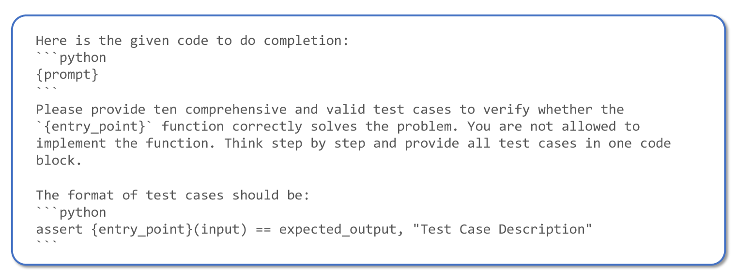
Task: Click the "```python" line above the assert statement
Action: 71,212
